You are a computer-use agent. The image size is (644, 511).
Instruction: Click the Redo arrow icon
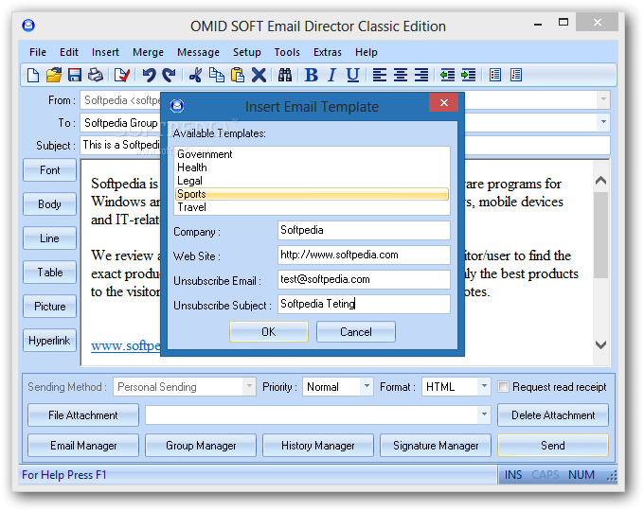click(169, 75)
